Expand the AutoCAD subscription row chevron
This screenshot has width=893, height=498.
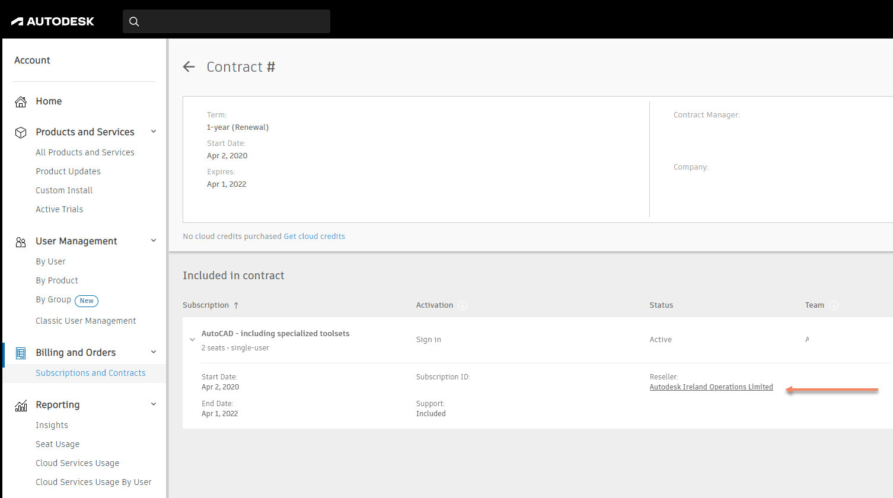pyautogui.click(x=192, y=339)
